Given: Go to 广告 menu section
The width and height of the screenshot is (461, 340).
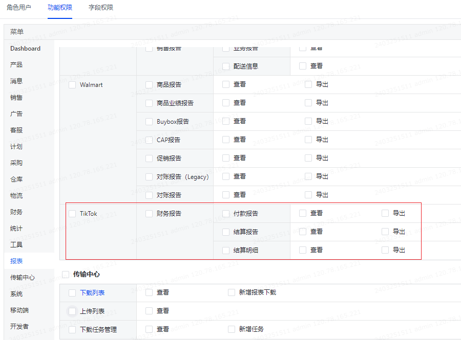Looking at the screenshot, I should tap(16, 114).
